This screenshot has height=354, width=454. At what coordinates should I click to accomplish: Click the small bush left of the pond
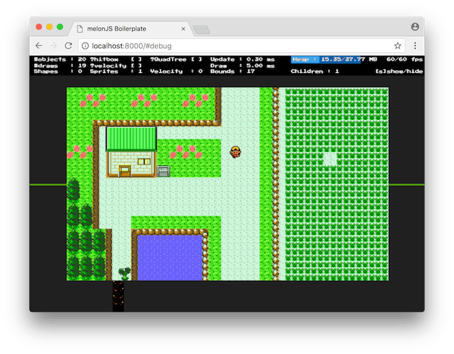124,273
